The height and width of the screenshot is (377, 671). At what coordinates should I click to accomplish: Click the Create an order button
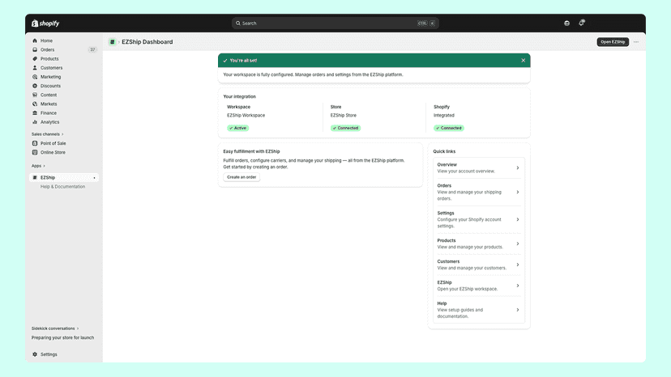pyautogui.click(x=241, y=177)
